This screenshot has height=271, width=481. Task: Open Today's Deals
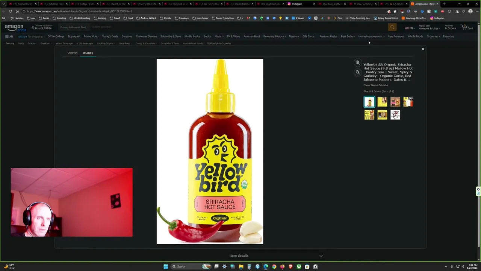pyautogui.click(x=110, y=37)
